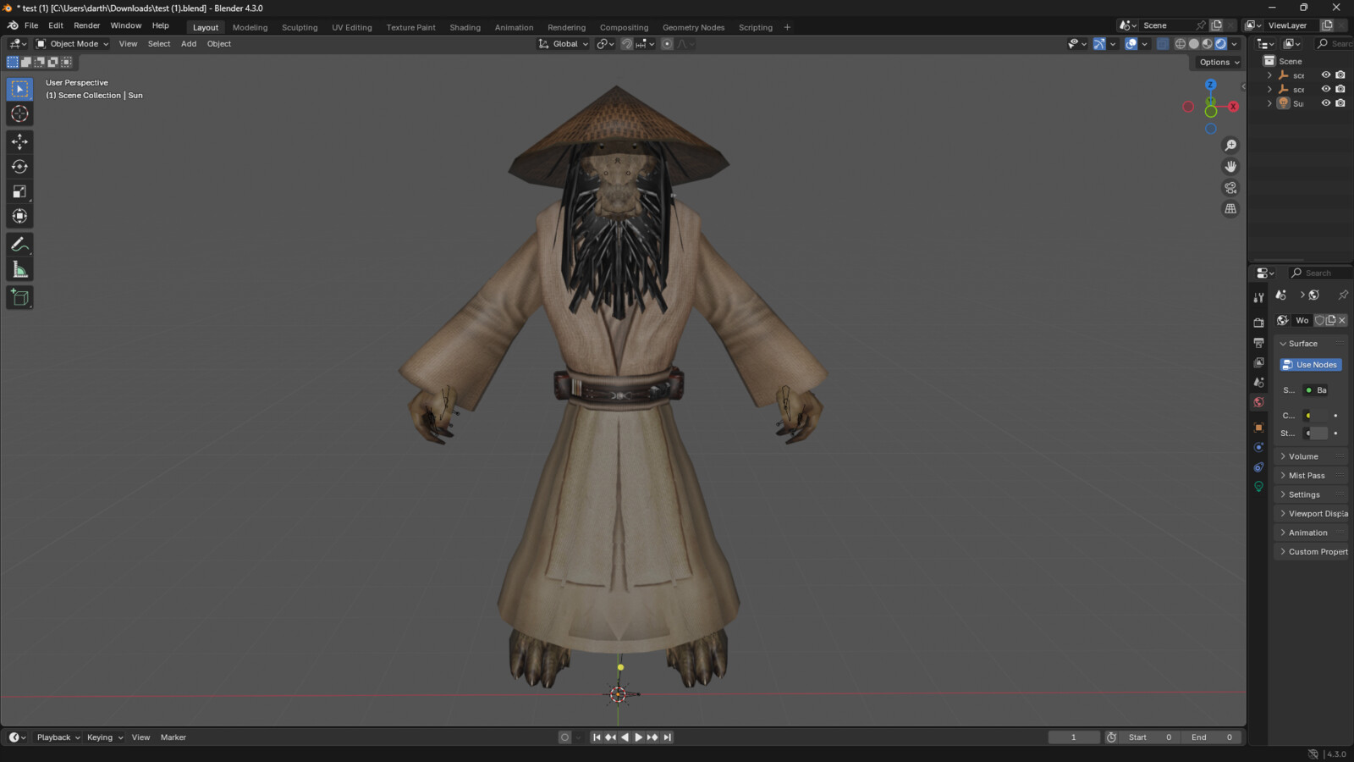Add a new workspace with plus button
The image size is (1354, 762).
coord(787,27)
